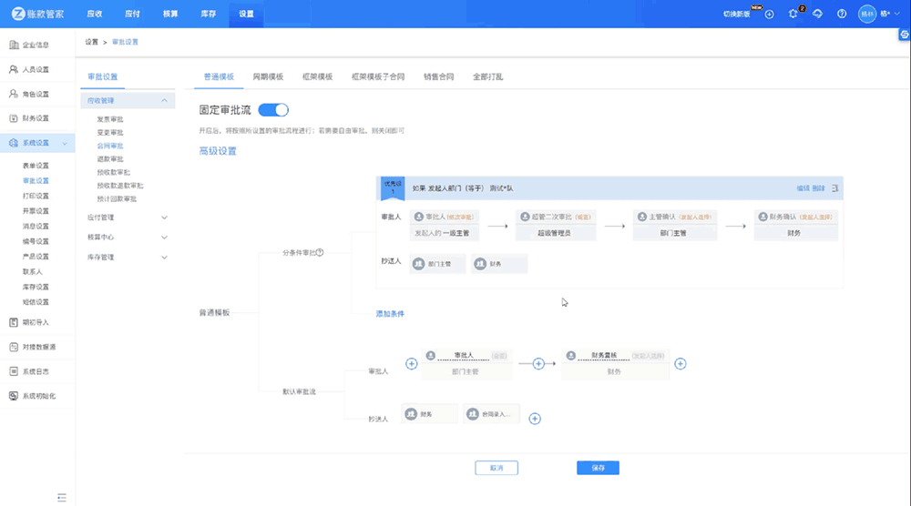
Task: Click the sort icon beside 删除 in condition header
Action: pos(834,188)
